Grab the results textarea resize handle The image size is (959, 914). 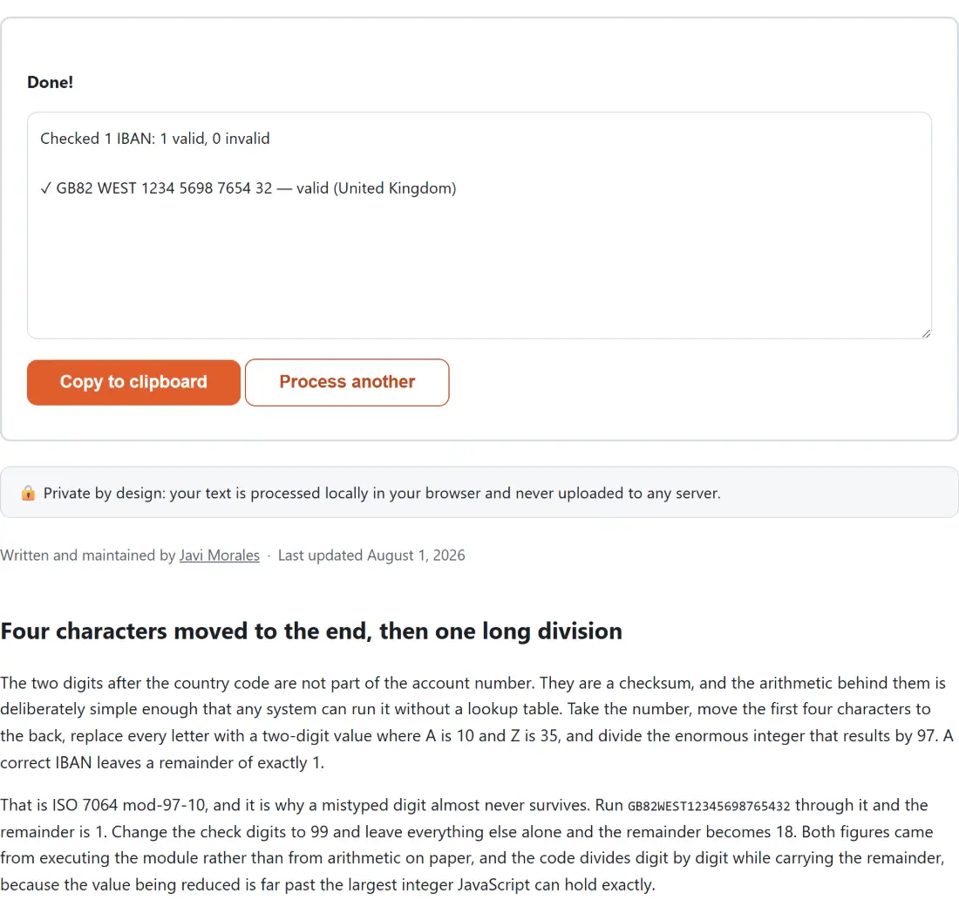point(926,333)
